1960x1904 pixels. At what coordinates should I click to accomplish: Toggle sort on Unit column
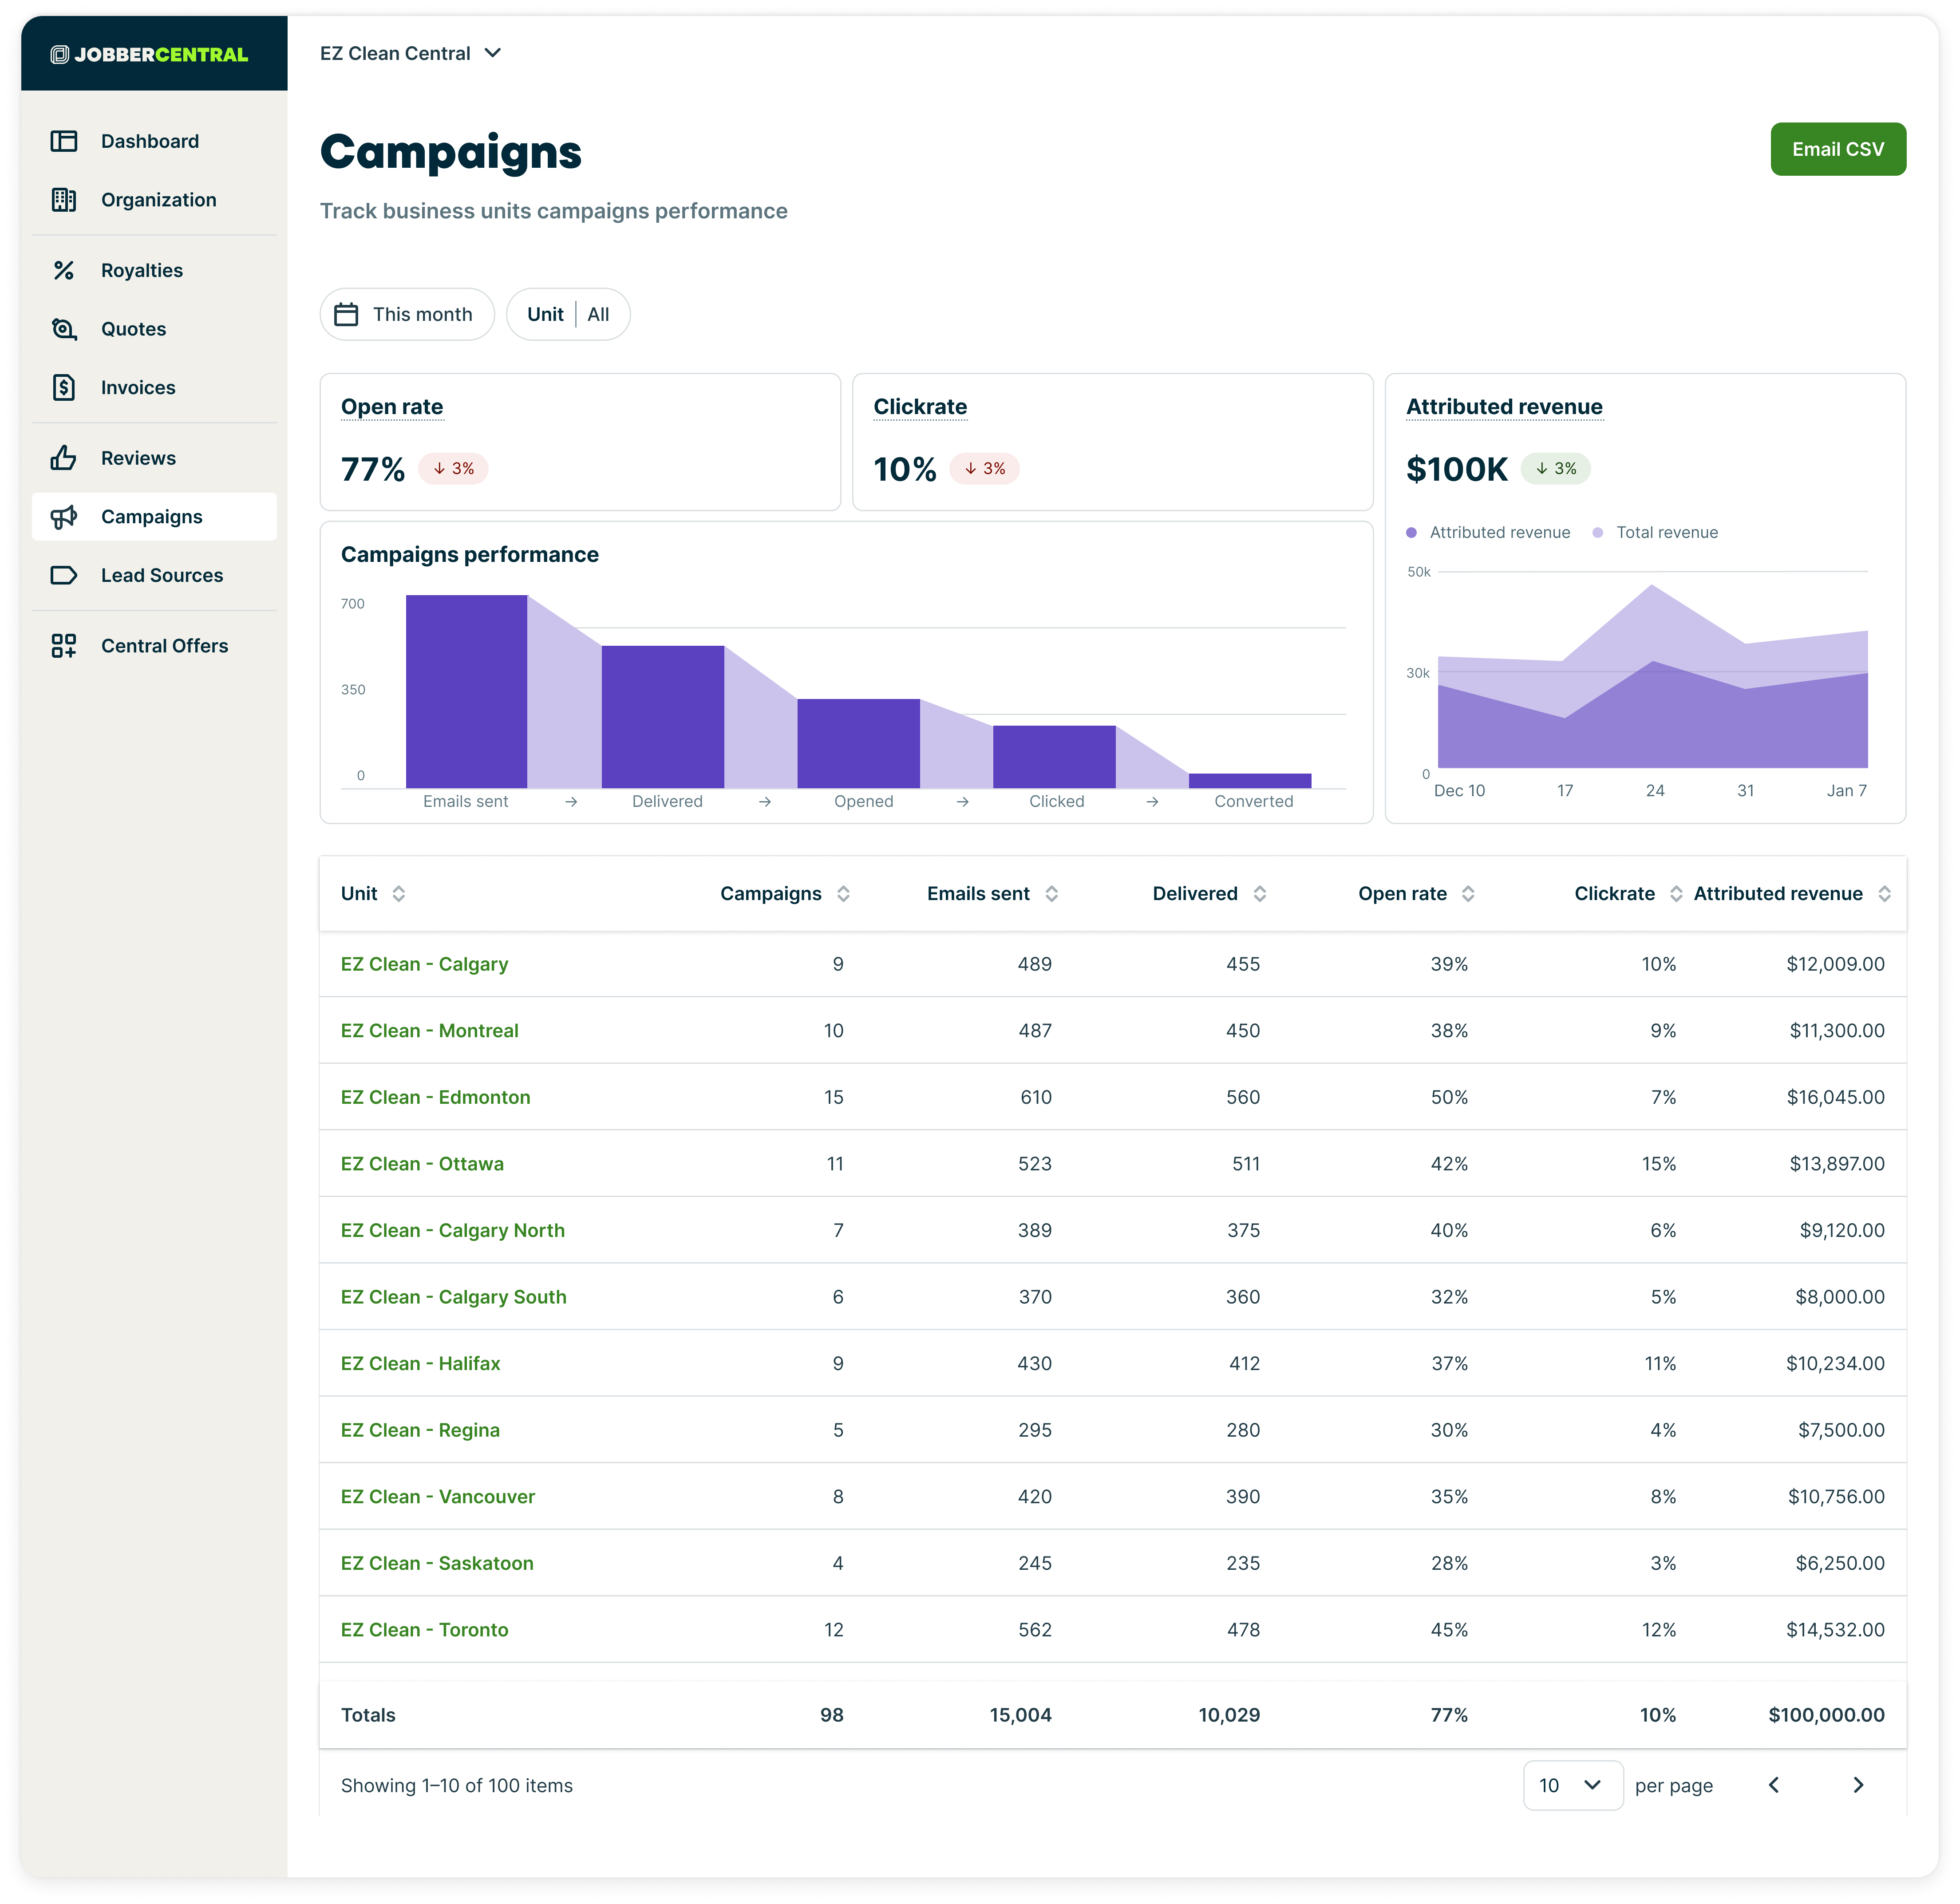pyautogui.click(x=399, y=894)
